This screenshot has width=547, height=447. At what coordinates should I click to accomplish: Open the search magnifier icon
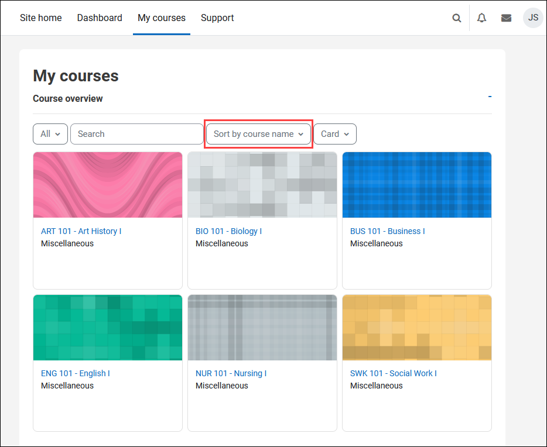tap(456, 18)
